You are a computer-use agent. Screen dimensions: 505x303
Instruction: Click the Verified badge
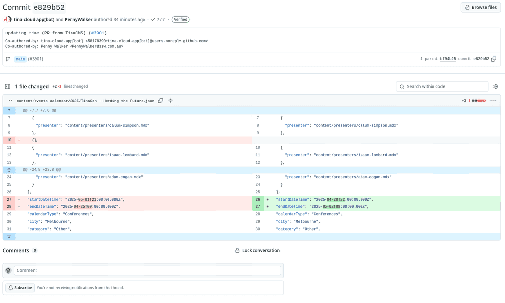point(180,19)
